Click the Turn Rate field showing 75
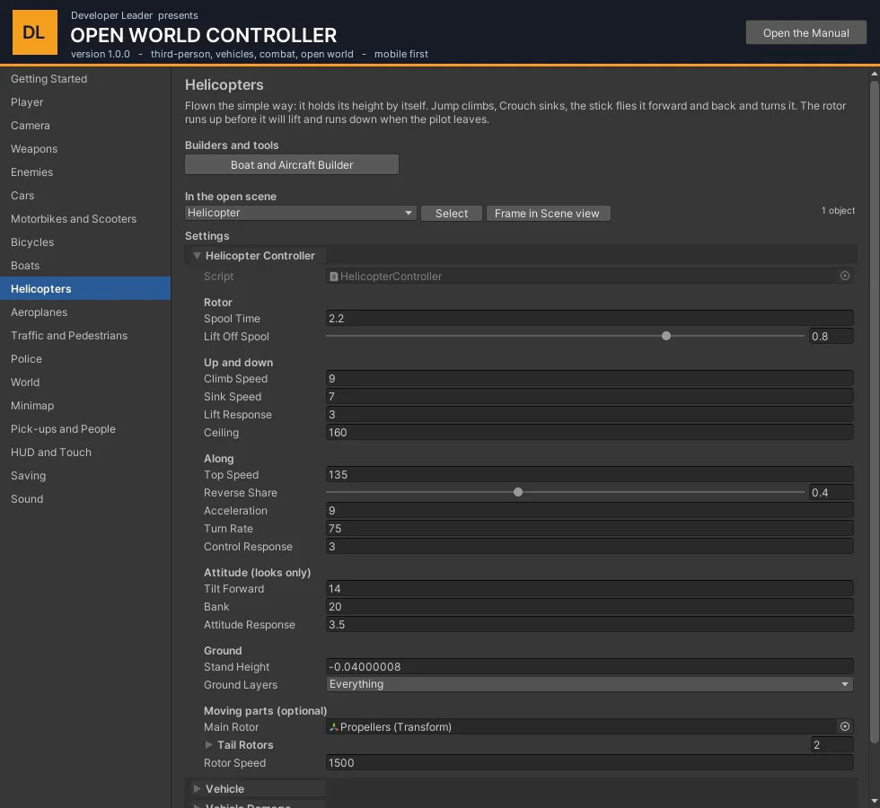880x808 pixels. pyautogui.click(x=589, y=528)
